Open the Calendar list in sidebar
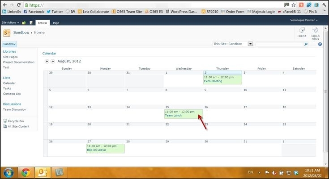 (x=9, y=83)
